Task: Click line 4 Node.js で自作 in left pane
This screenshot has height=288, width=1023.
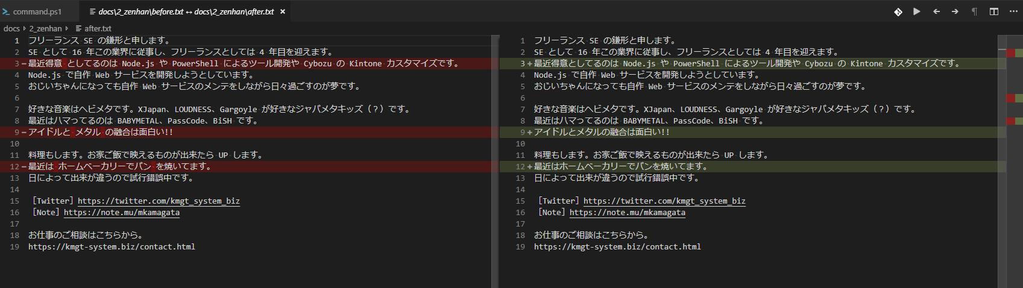Action: [x=140, y=75]
